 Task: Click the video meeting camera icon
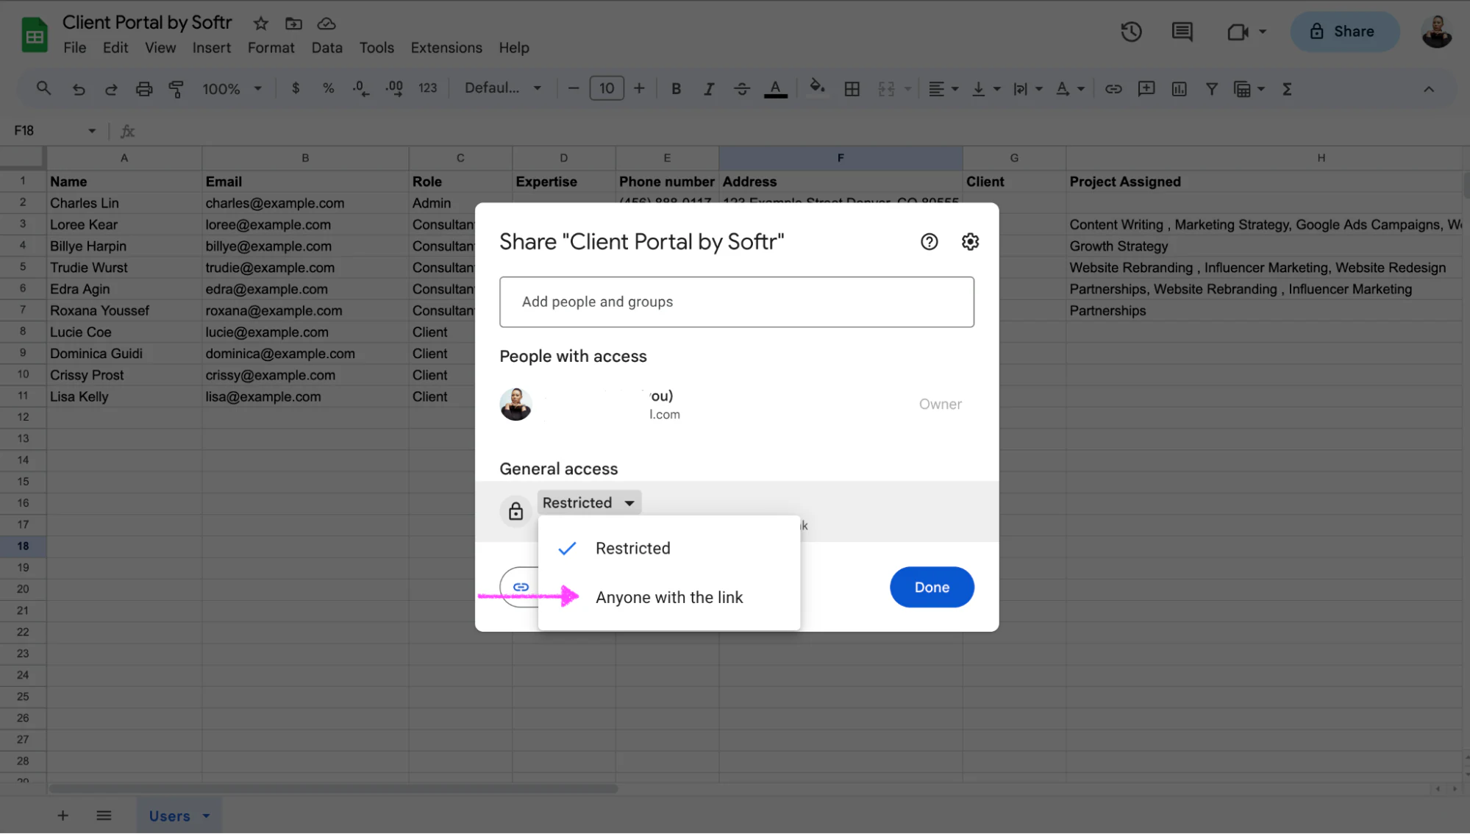pos(1238,32)
